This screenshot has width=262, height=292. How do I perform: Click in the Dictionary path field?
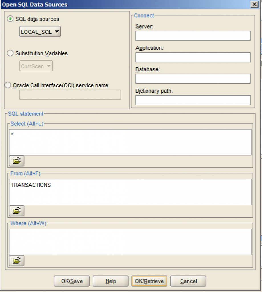click(x=193, y=100)
